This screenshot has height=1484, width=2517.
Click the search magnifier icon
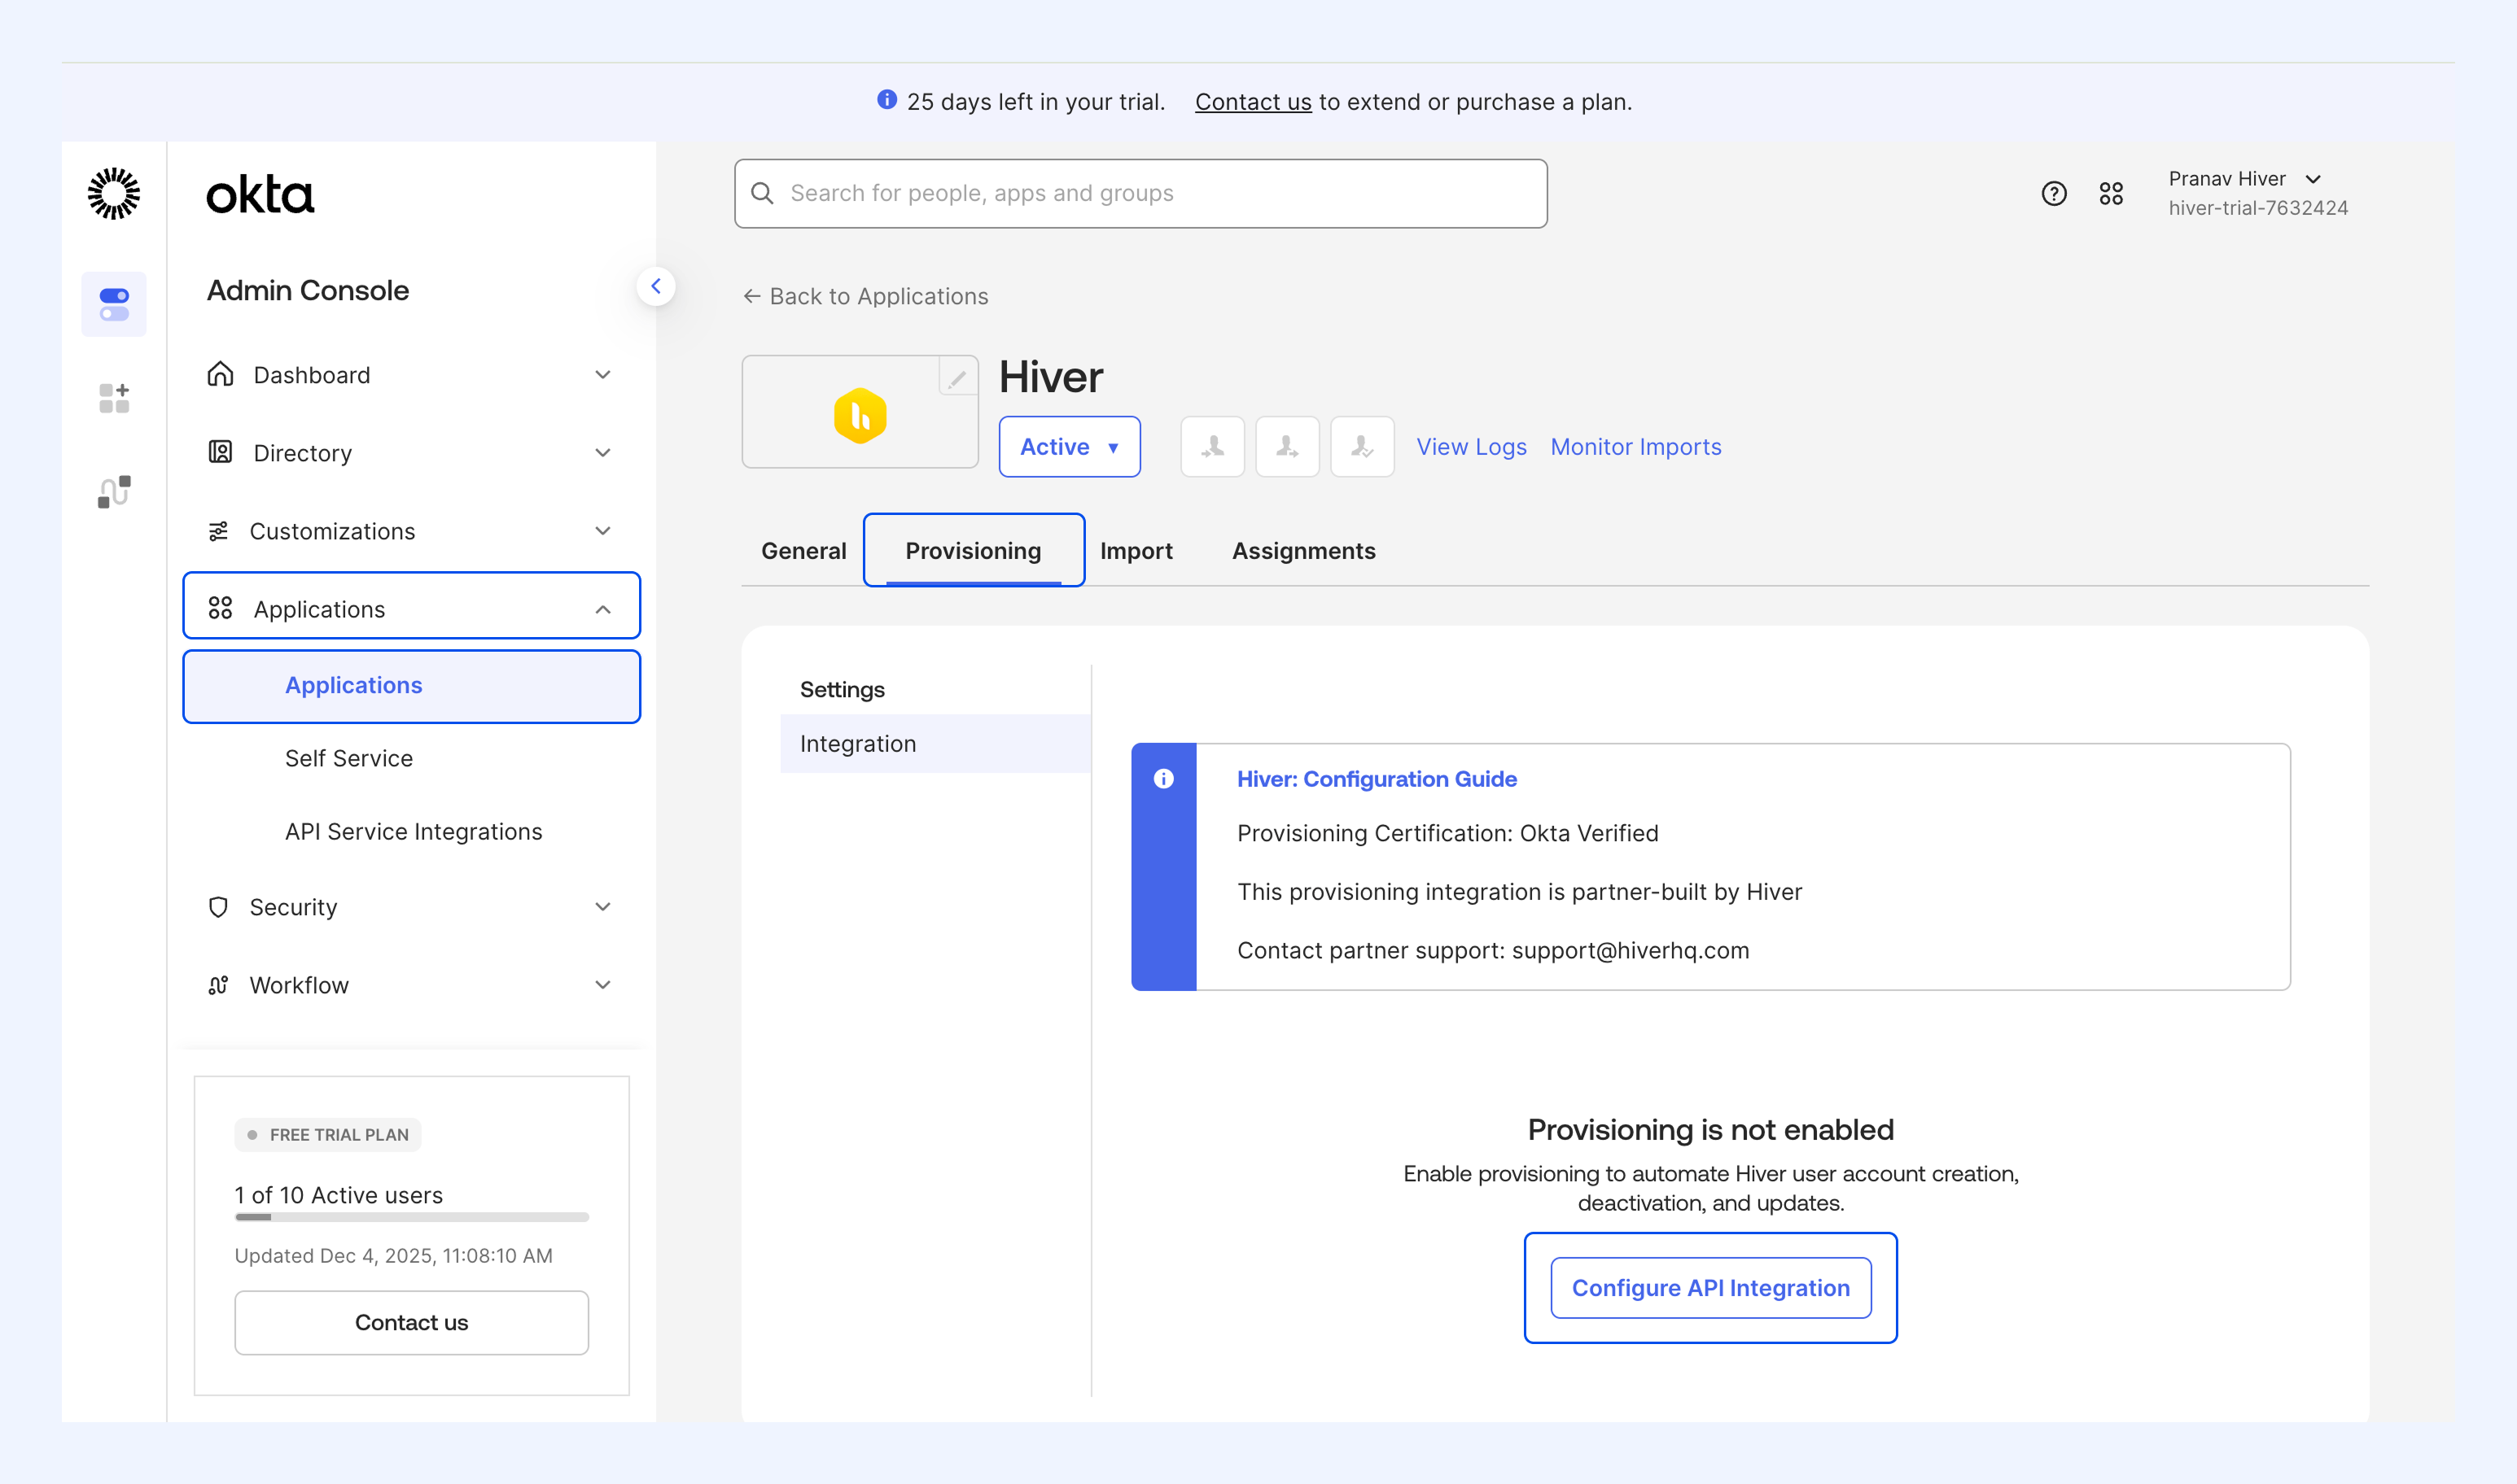(762, 193)
